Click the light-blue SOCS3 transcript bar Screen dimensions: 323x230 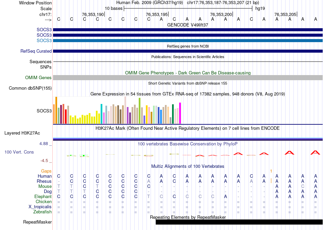[x=188, y=40]
